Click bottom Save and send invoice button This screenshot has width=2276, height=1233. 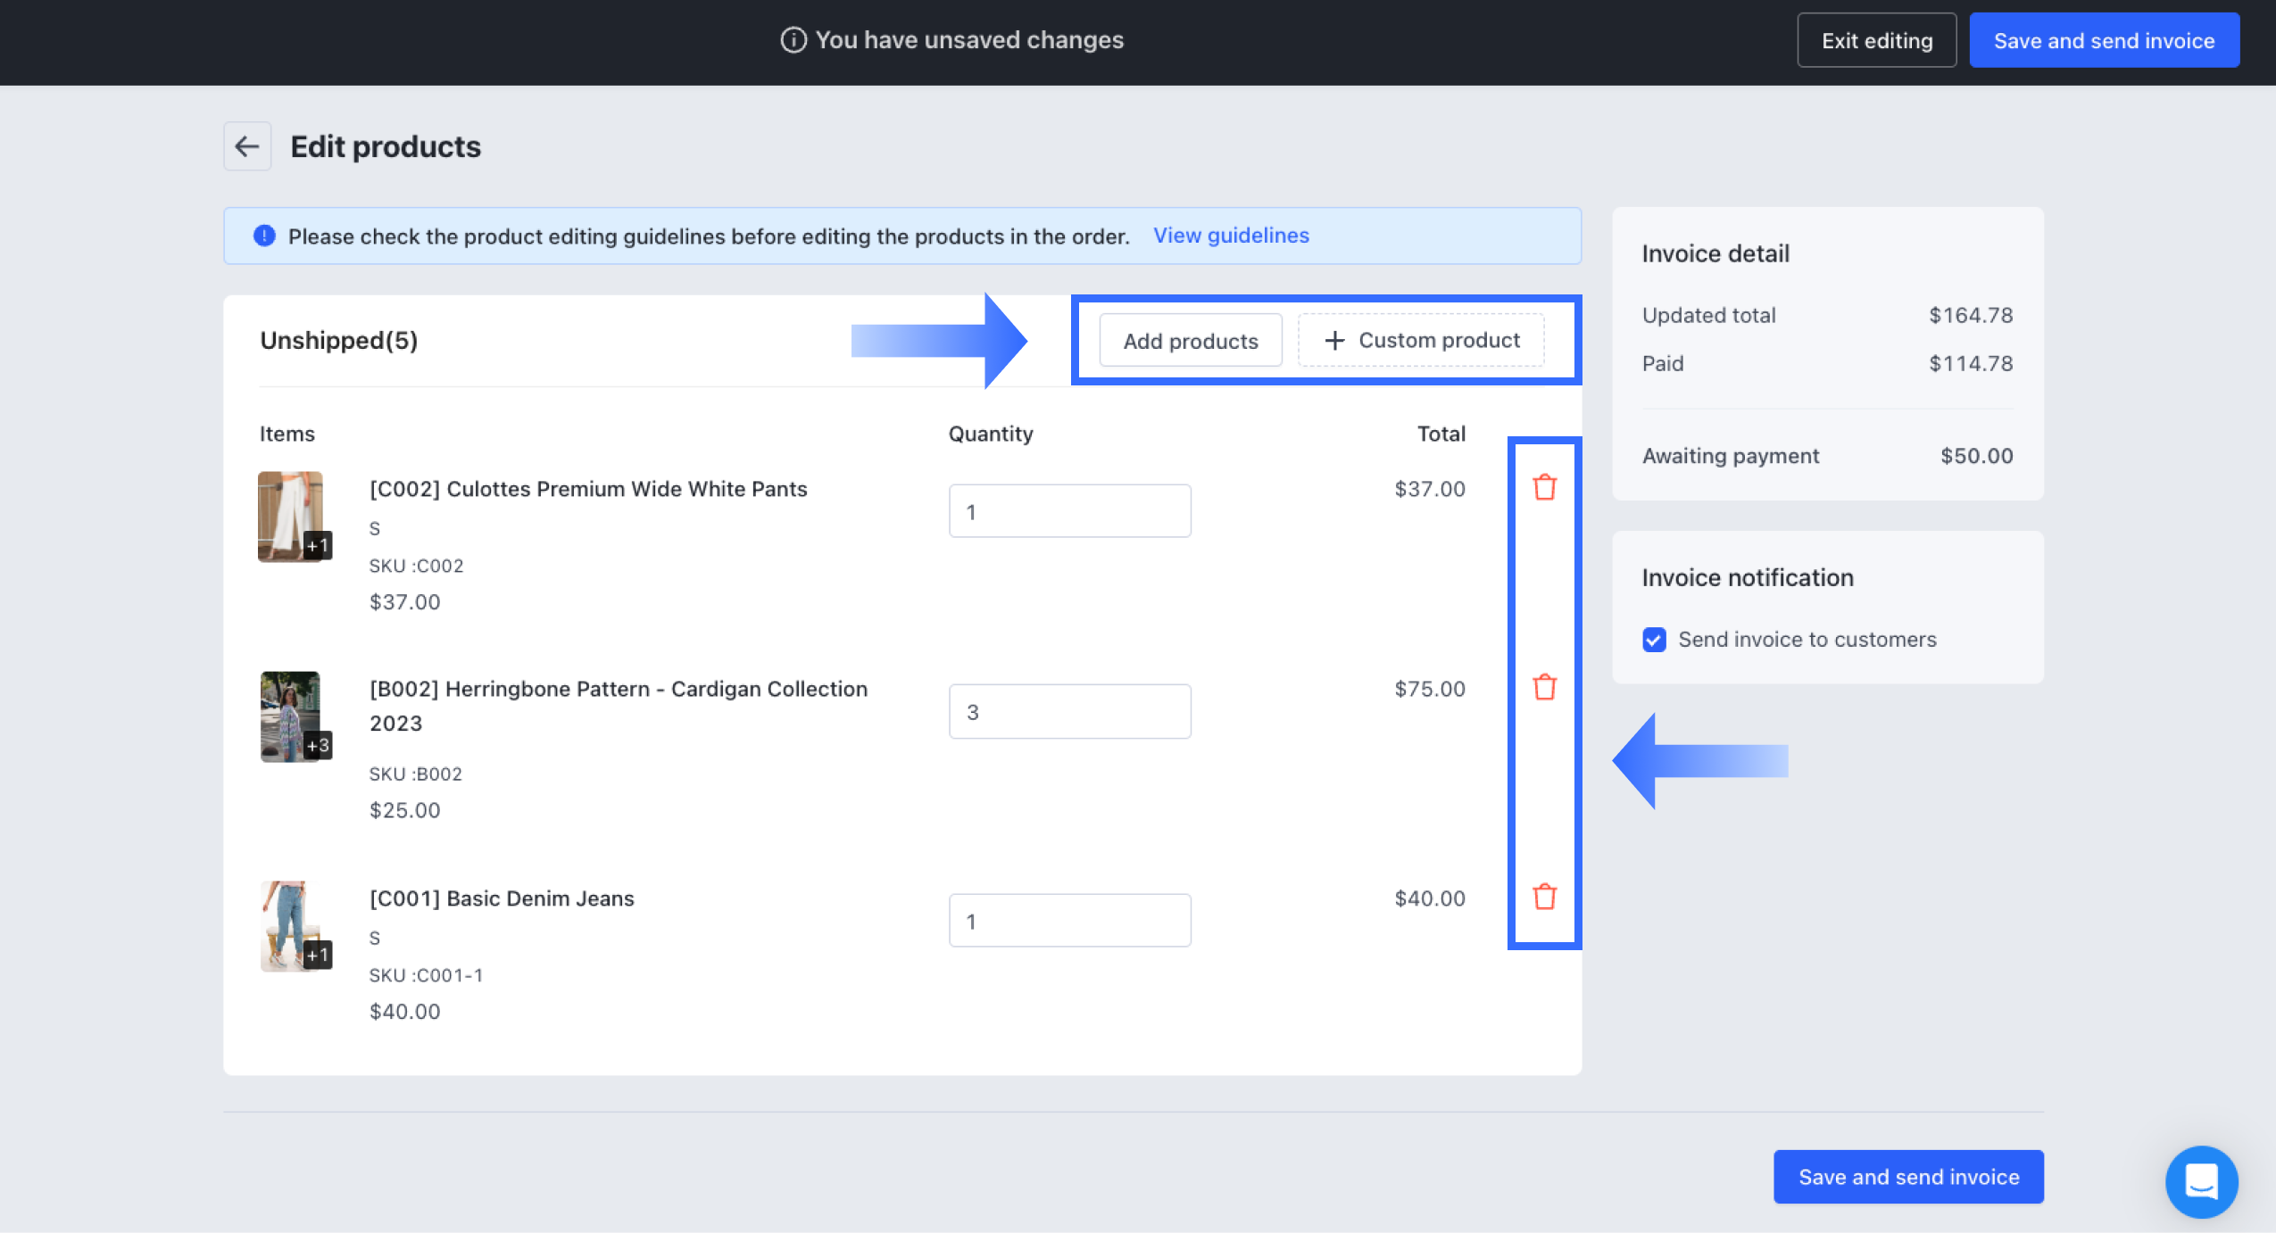[x=1908, y=1177]
